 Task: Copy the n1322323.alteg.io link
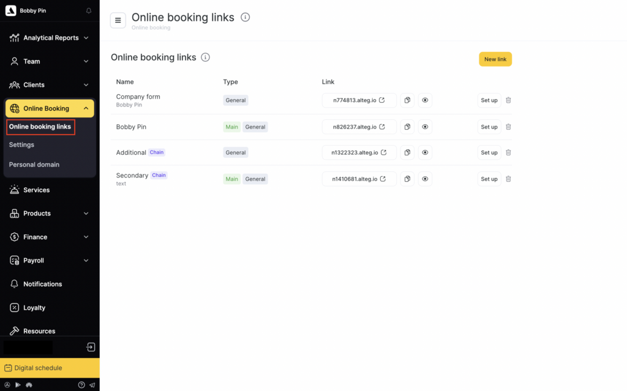[x=407, y=152]
